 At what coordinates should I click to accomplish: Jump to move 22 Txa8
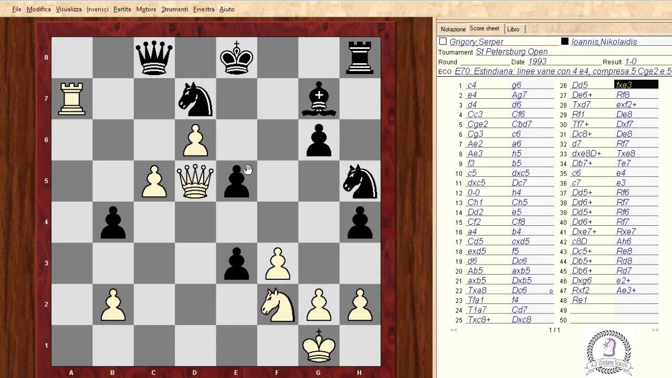[x=487, y=290]
